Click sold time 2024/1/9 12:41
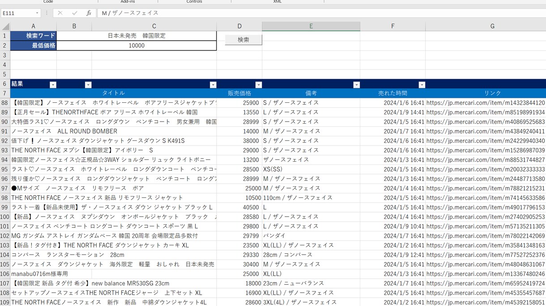Viewport: 546px width, 306px height. [x=392, y=255]
